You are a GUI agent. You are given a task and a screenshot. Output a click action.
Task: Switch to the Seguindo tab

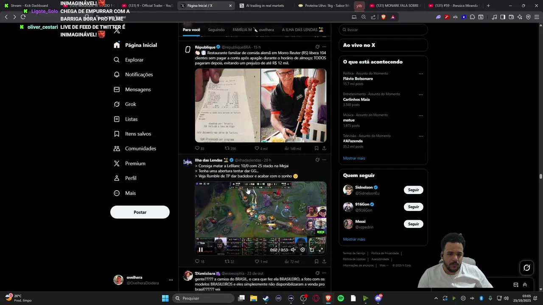point(216,30)
